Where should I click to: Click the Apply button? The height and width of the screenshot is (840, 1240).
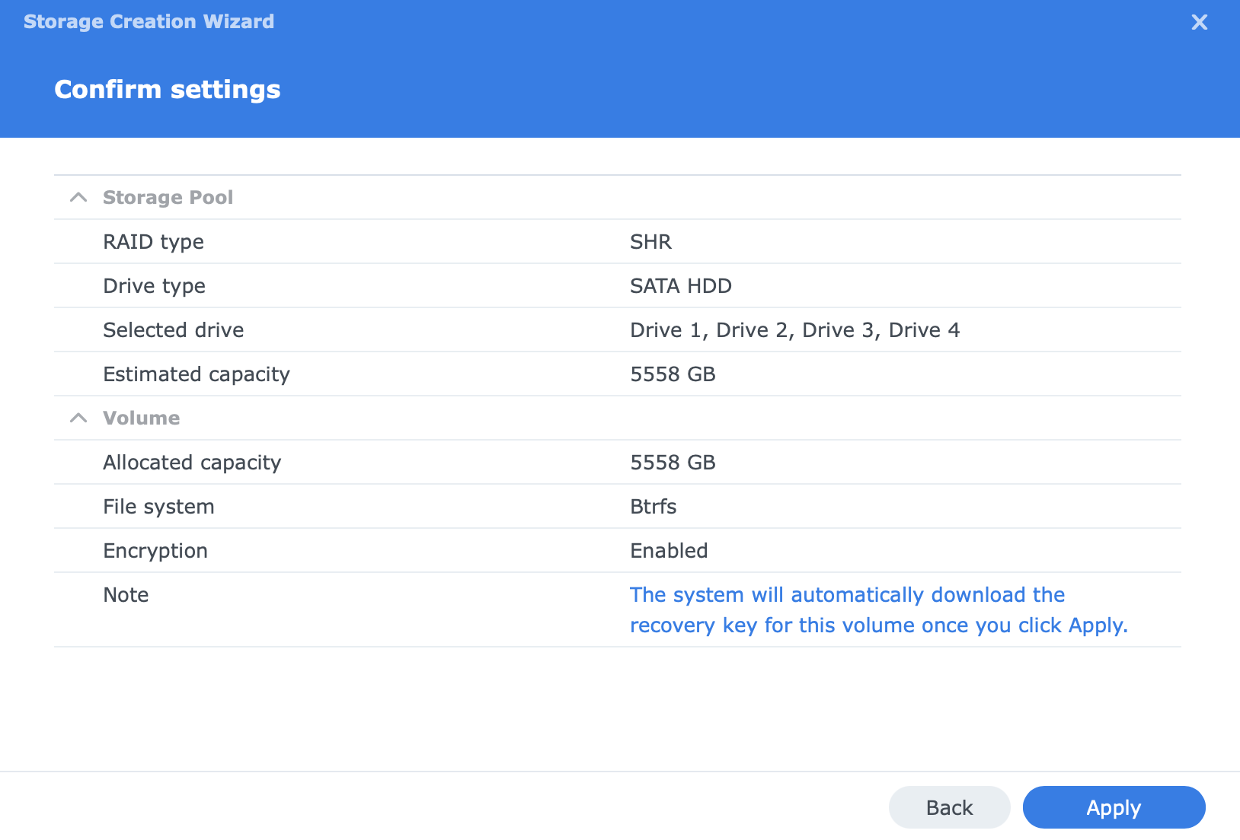tap(1113, 807)
